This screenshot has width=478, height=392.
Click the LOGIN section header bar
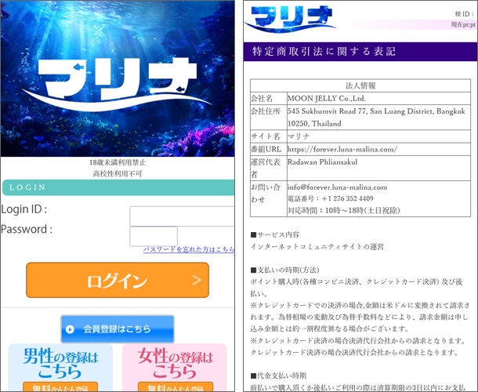click(117, 188)
